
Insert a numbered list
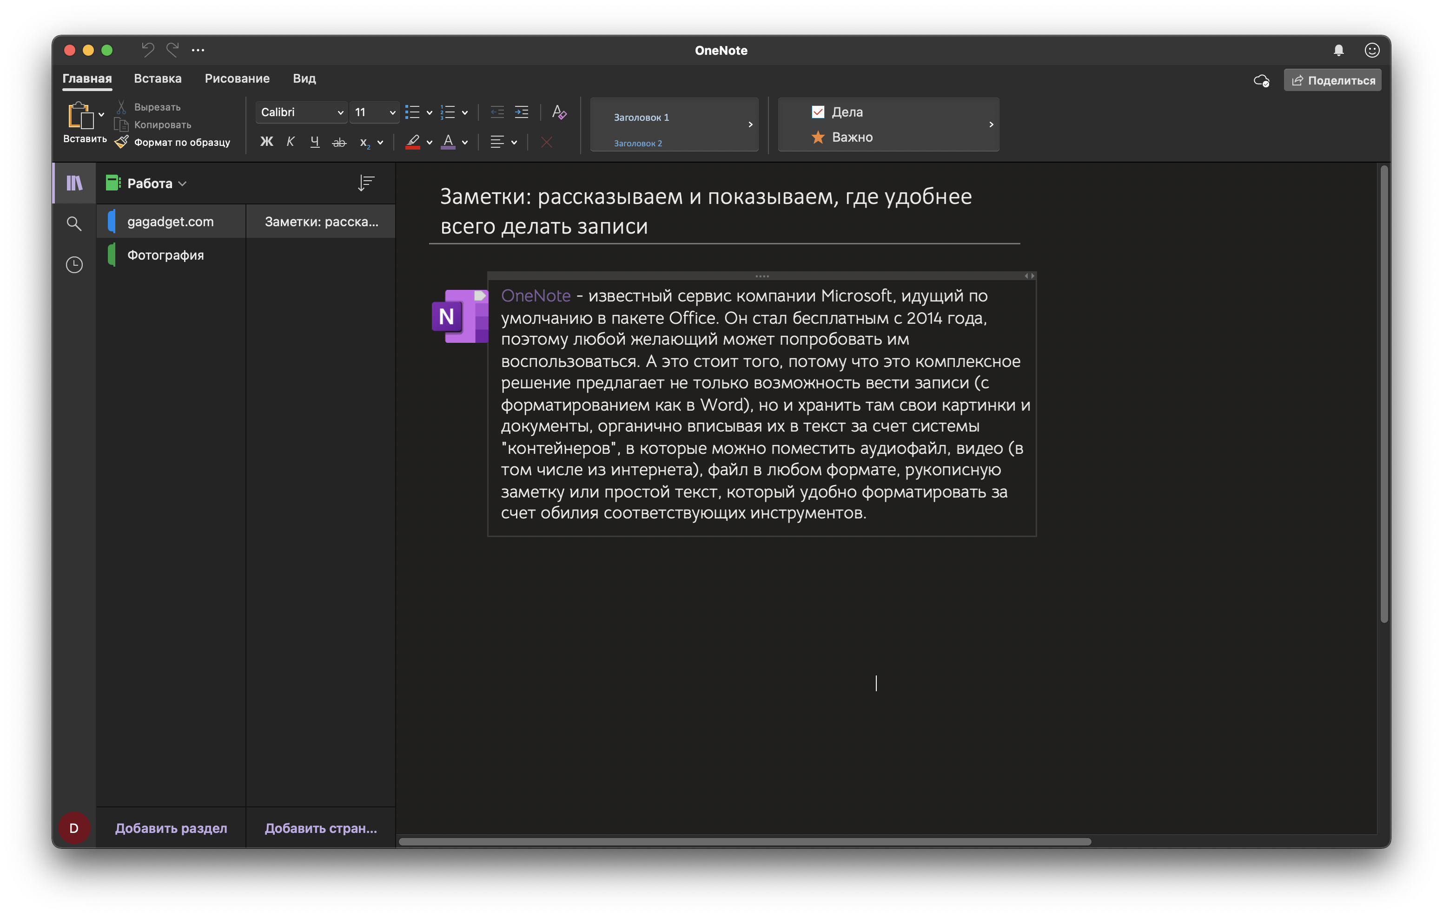[x=448, y=112]
